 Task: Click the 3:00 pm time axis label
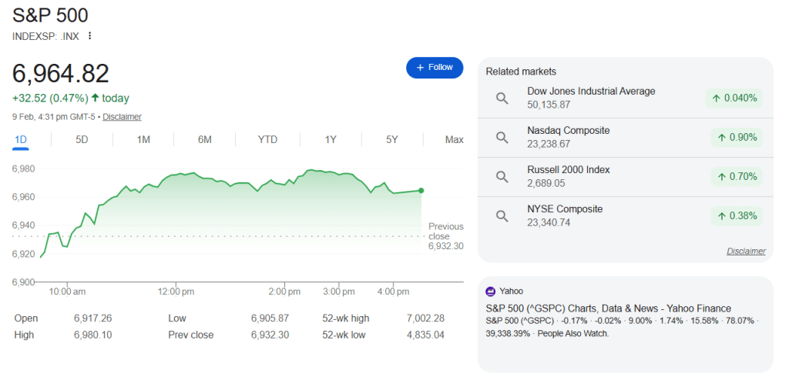339,292
